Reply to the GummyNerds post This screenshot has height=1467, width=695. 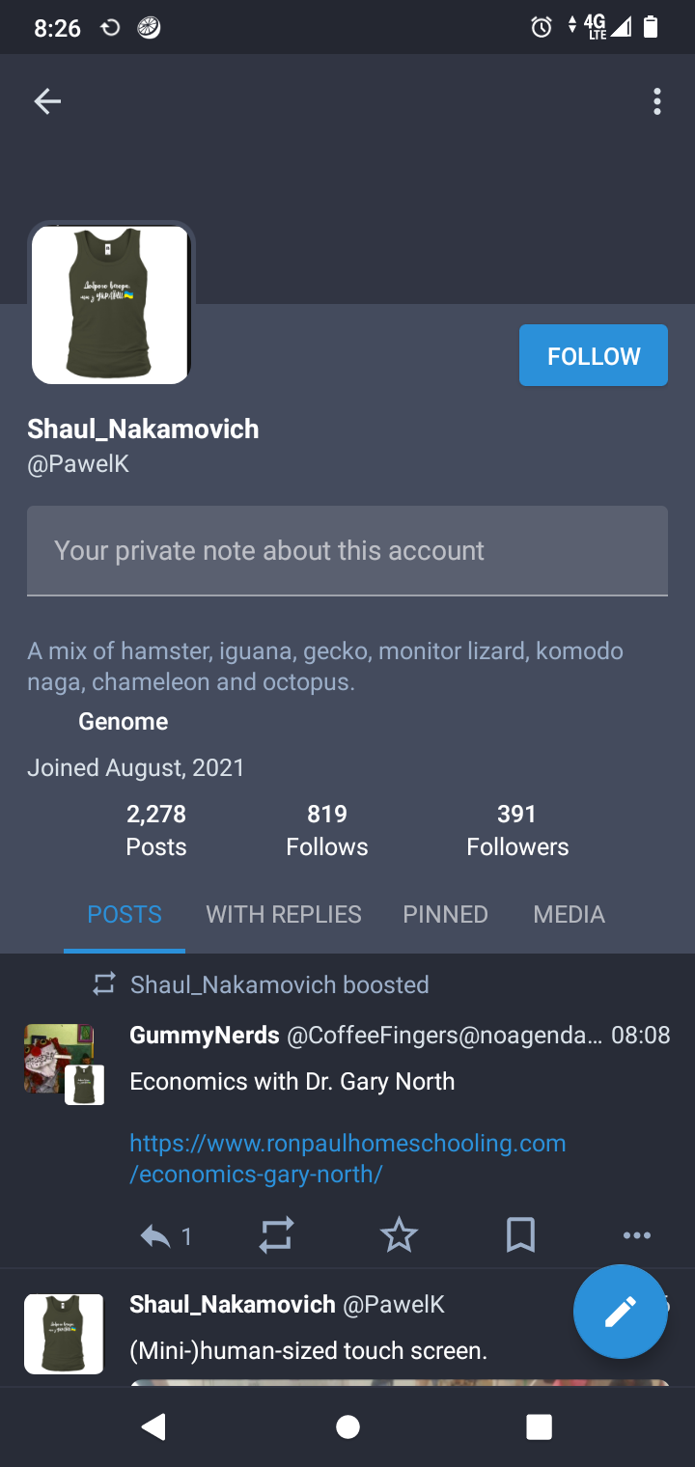coord(156,1235)
